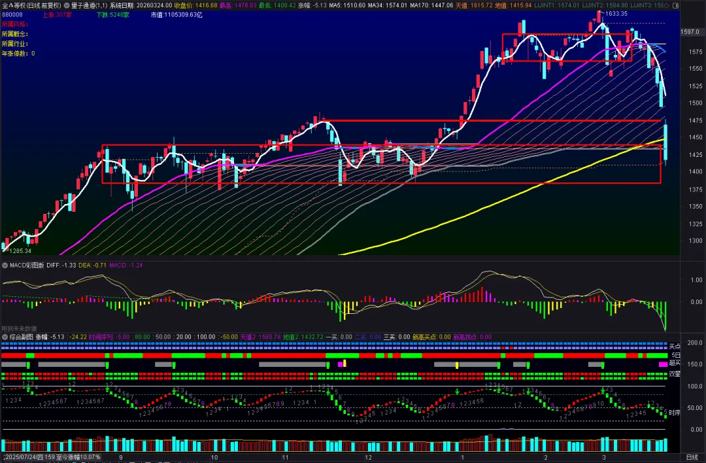Click month 10 on the time axis

[214, 458]
